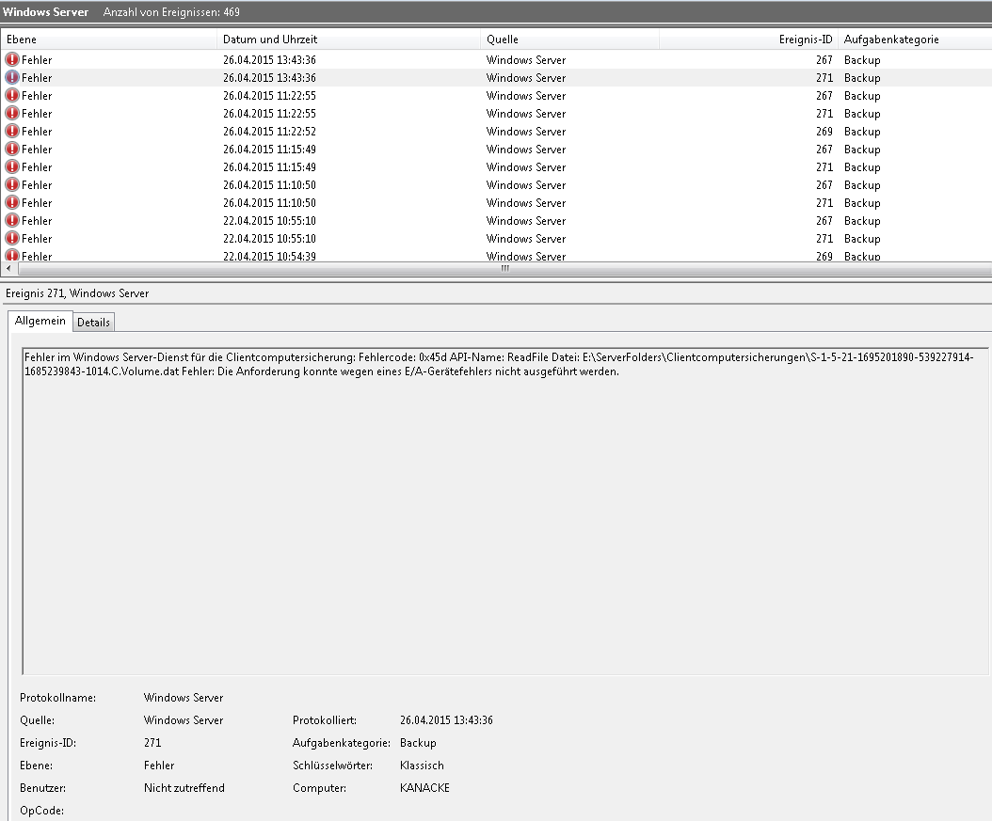Click error icon of 22.04.2015 10:55:10 event 271

pos(12,238)
